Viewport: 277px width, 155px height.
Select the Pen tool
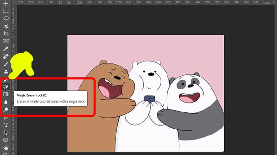pos(6,118)
